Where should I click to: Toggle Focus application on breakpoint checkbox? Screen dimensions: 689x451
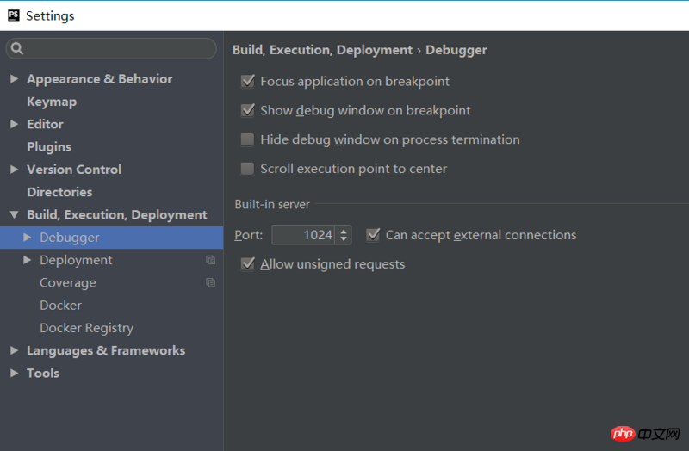248,81
